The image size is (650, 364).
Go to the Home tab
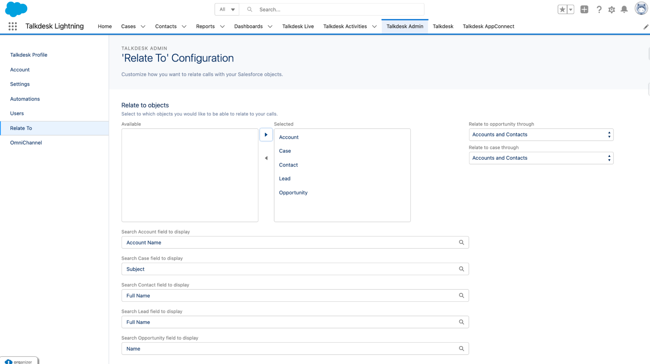click(x=105, y=27)
